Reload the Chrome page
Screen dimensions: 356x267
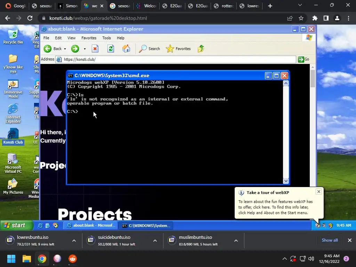click(x=30, y=18)
